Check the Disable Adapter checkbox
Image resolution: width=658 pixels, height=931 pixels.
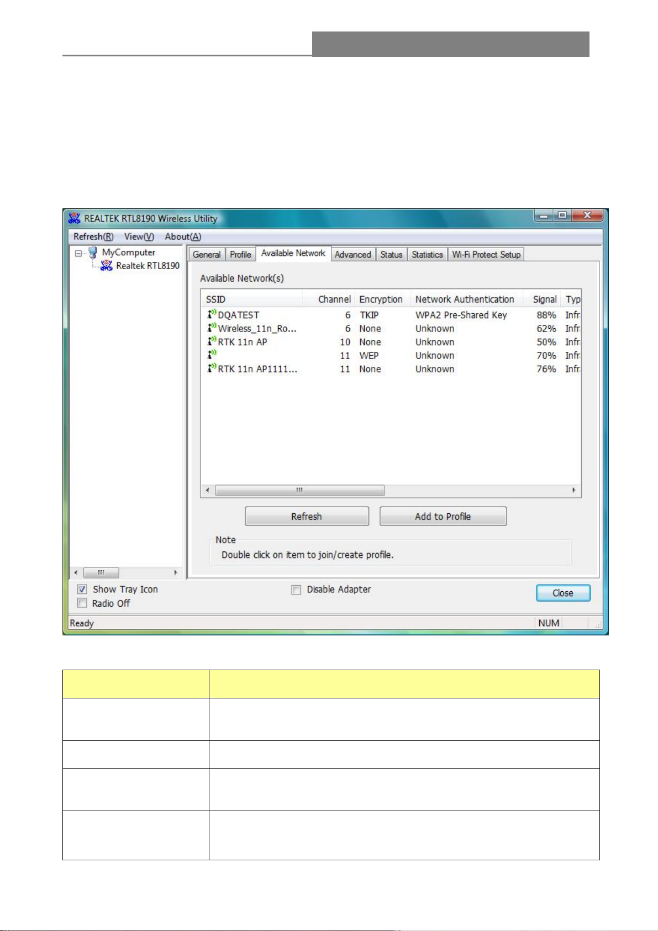point(296,590)
